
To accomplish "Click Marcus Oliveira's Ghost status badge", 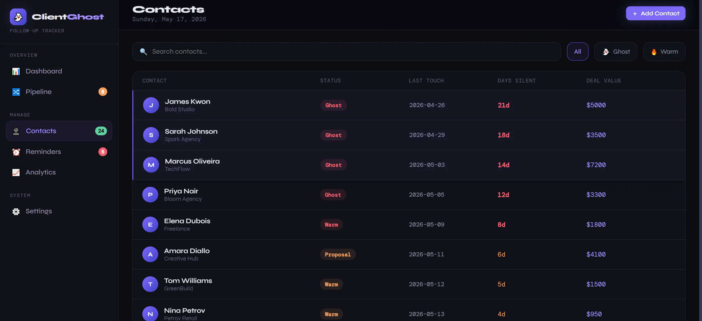I will tap(333, 165).
